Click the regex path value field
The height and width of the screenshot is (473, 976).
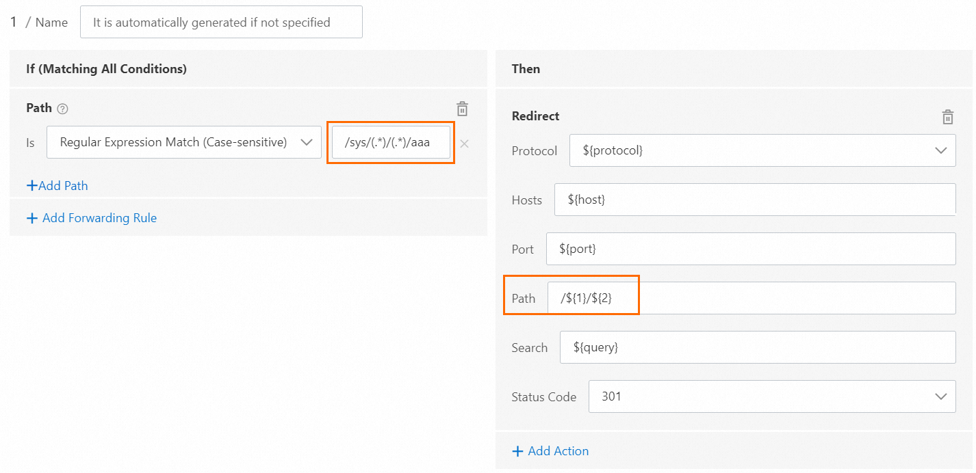coord(391,142)
